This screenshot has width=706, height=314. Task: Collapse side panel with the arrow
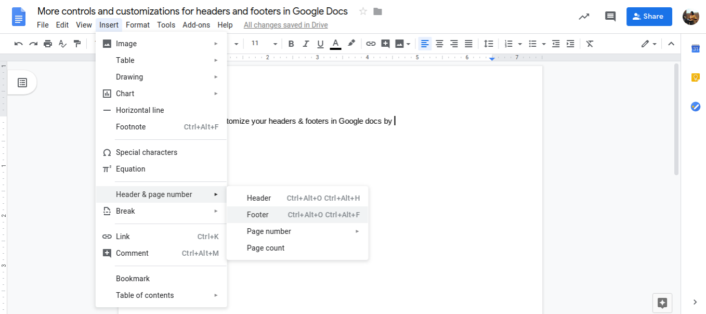tap(695, 302)
